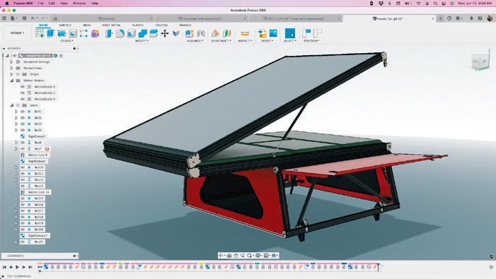This screenshot has width=496, height=279.
Task: Click the Select tool icon
Action: coord(290,33)
